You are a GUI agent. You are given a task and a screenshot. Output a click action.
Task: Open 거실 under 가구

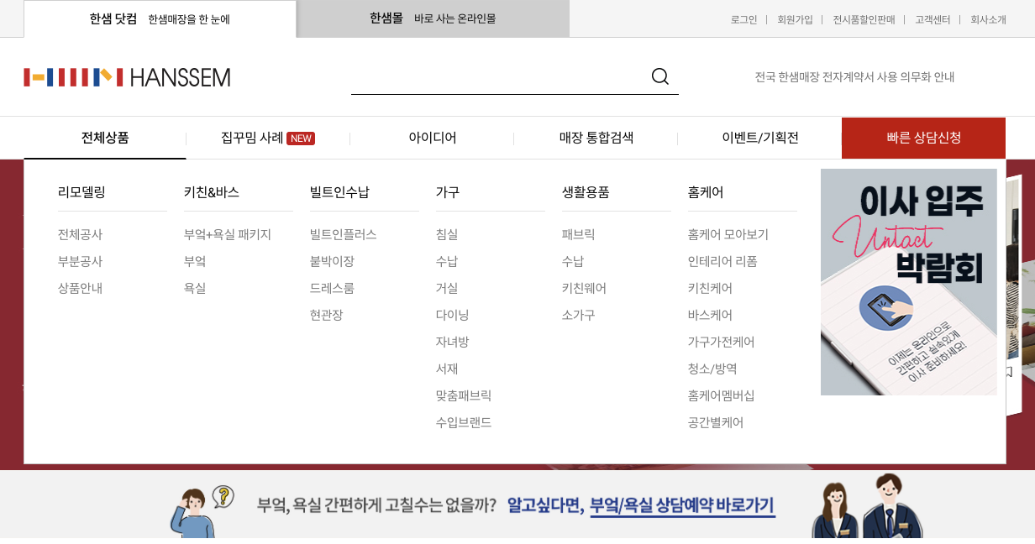tap(447, 288)
